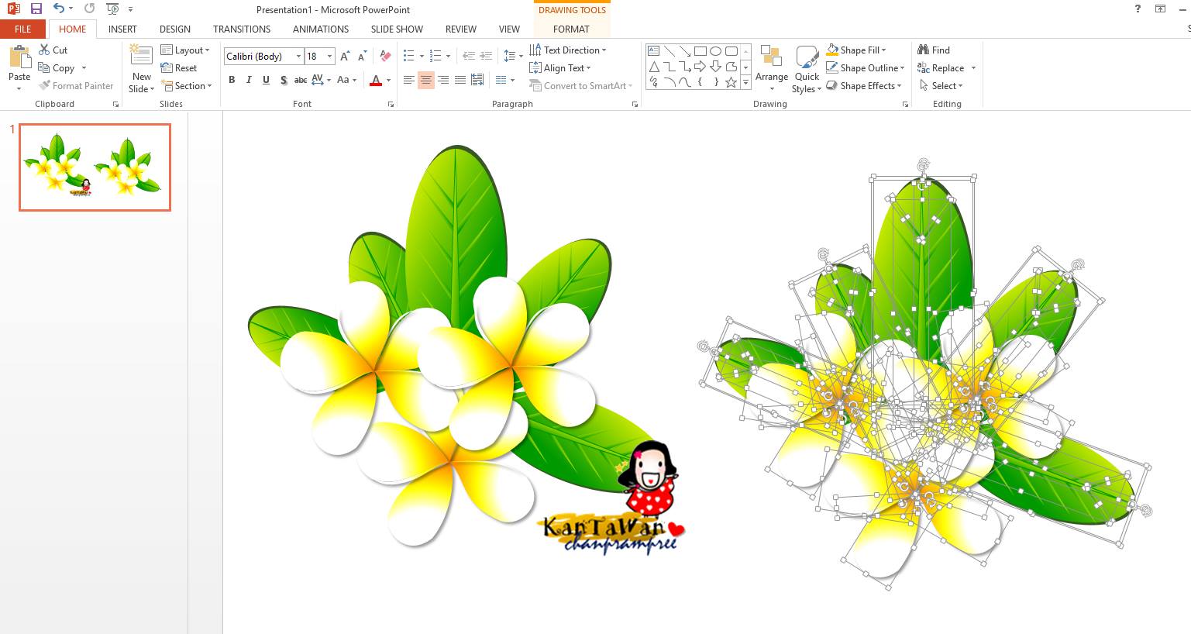Select the scribble freeform shape

[x=653, y=82]
